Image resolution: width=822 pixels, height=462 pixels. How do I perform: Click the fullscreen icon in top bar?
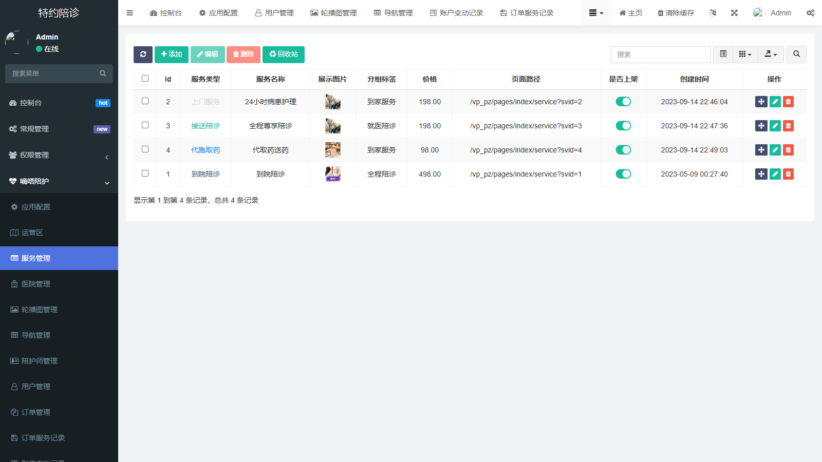point(734,13)
